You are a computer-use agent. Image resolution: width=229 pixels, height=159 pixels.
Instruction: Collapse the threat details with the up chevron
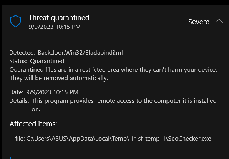point(219,21)
